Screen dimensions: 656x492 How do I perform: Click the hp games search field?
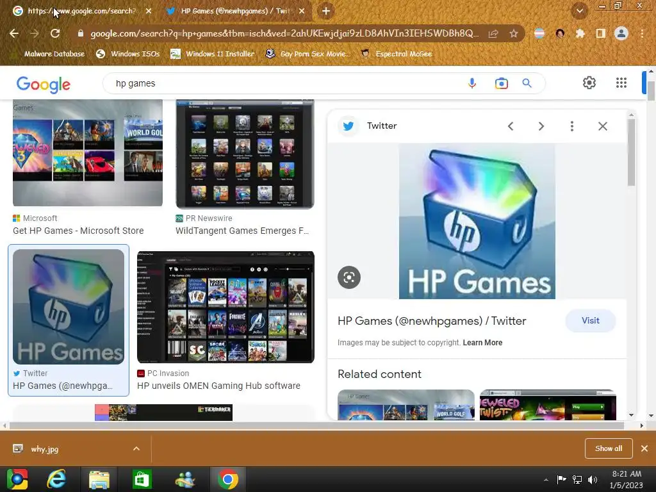coord(289,83)
